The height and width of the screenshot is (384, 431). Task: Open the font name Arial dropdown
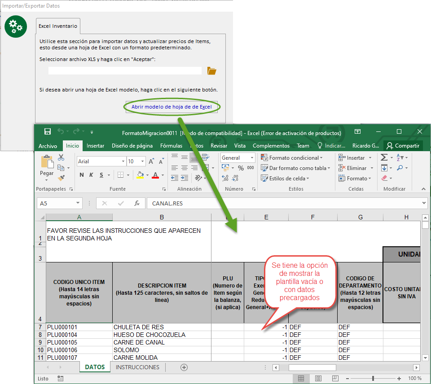click(123, 161)
